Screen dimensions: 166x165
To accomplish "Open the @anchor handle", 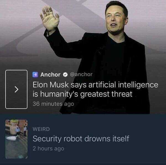I will click(x=81, y=74).
